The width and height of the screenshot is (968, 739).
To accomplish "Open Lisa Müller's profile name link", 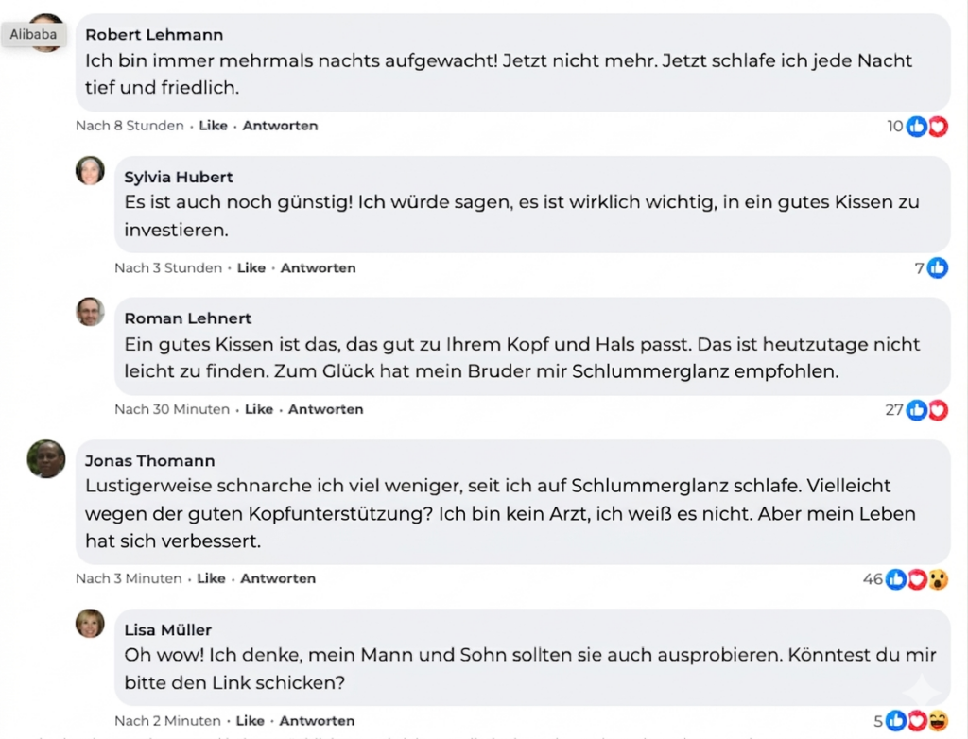I will point(168,630).
